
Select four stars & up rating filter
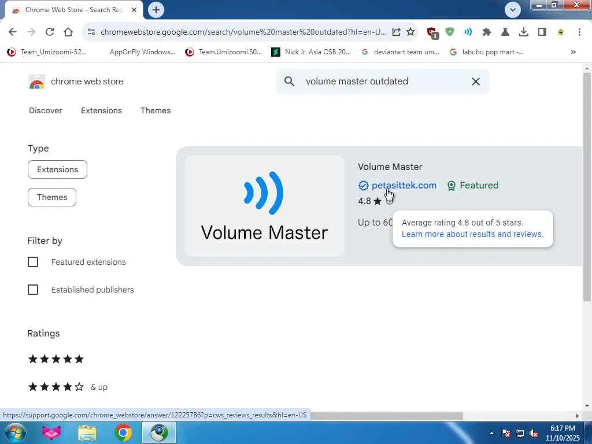pos(68,387)
